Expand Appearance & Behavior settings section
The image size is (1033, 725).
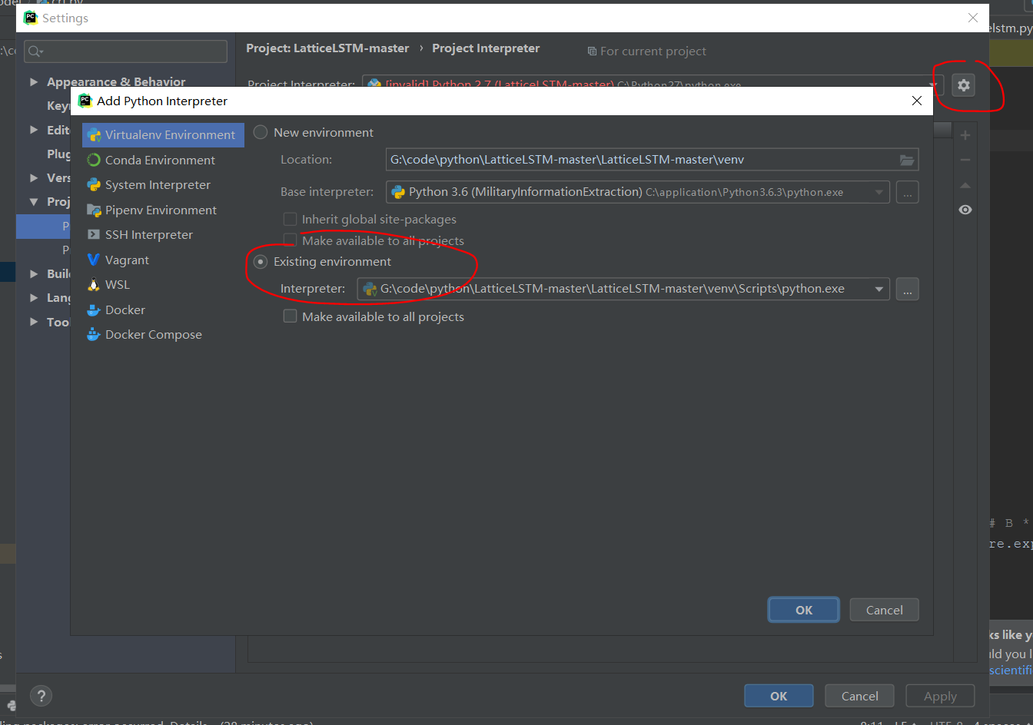pos(34,81)
